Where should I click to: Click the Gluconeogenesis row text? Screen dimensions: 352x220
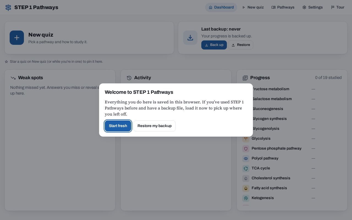(x=267, y=109)
